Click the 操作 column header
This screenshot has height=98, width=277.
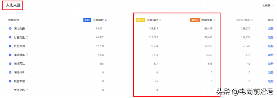(x=271, y=20)
